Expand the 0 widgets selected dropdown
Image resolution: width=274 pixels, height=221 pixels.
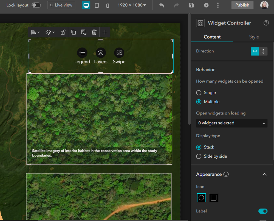point(232,123)
